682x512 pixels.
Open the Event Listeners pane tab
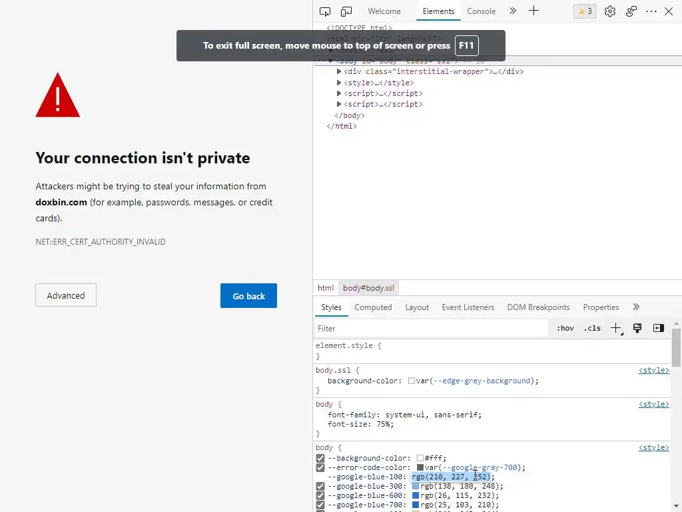pos(468,307)
